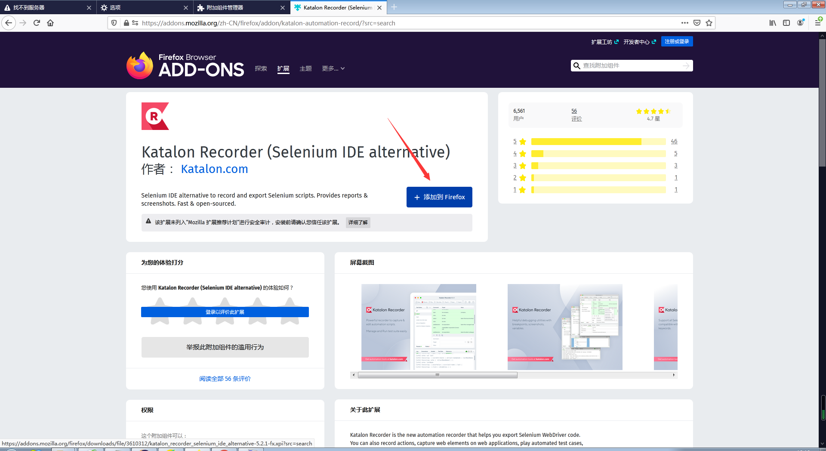Open the 主题 navigation item
This screenshot has height=451, width=826.
pyautogui.click(x=305, y=68)
